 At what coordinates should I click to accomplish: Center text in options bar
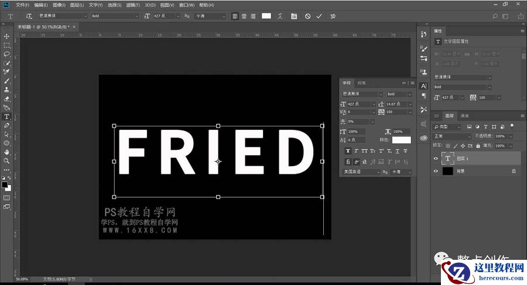tap(244, 16)
